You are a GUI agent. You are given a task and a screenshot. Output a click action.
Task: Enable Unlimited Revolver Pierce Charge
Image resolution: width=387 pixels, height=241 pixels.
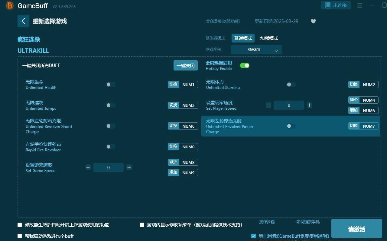tap(291, 126)
